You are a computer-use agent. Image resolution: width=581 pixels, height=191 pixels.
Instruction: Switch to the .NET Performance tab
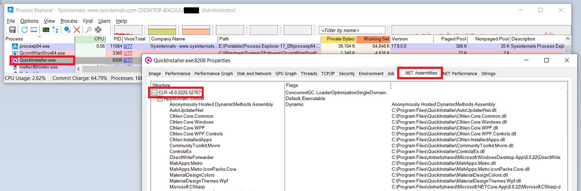460,74
